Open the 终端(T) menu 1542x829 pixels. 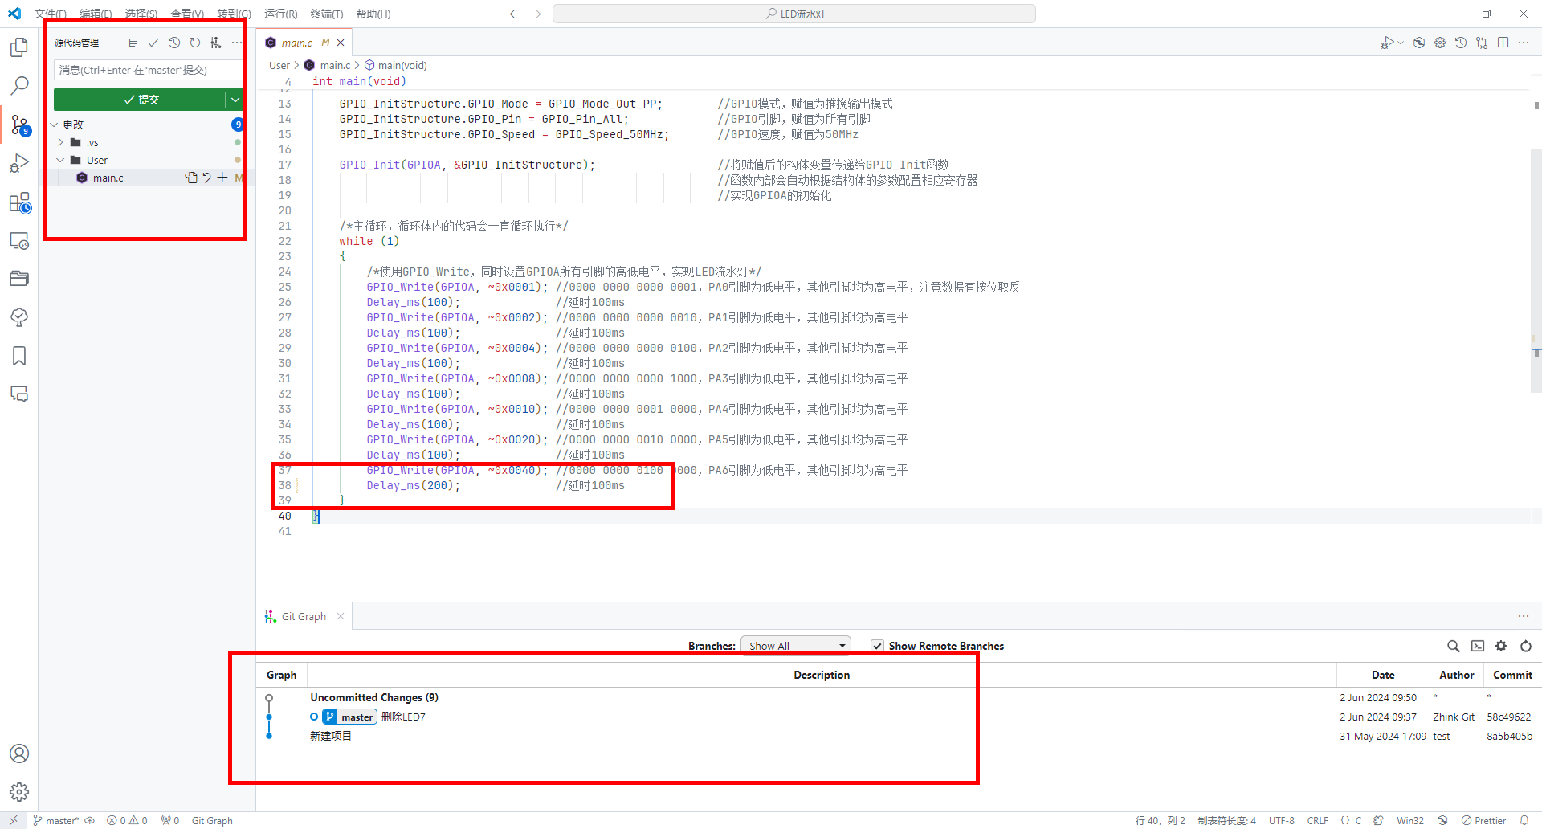click(326, 14)
